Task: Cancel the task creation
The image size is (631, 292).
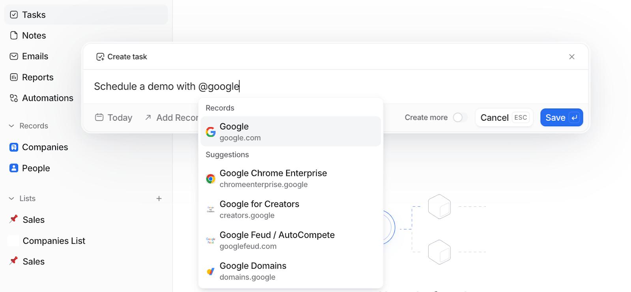Action: (x=504, y=118)
